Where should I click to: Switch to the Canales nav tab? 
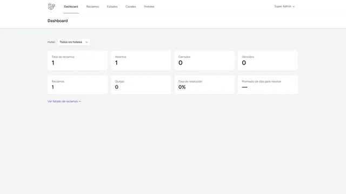click(x=131, y=6)
